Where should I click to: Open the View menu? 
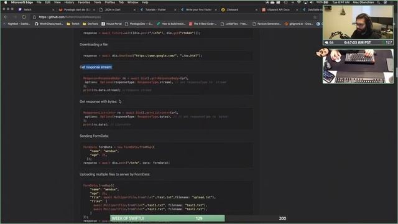pyautogui.click(x=57, y=2)
